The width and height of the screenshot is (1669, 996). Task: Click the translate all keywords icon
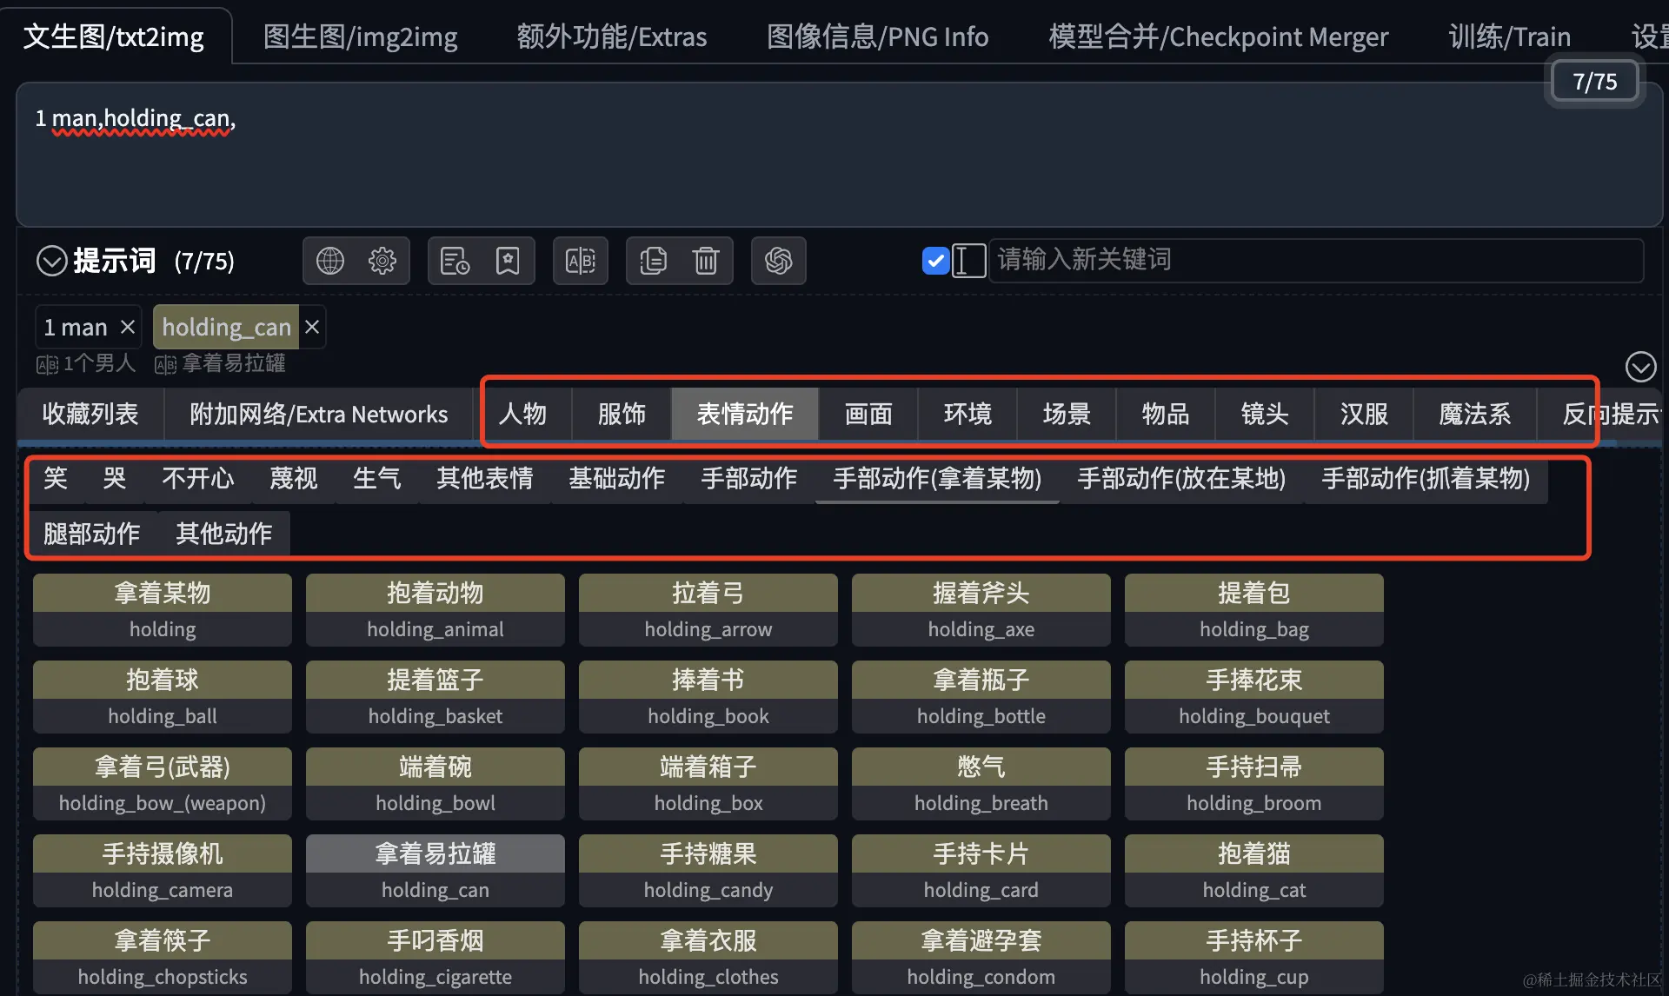point(580,261)
